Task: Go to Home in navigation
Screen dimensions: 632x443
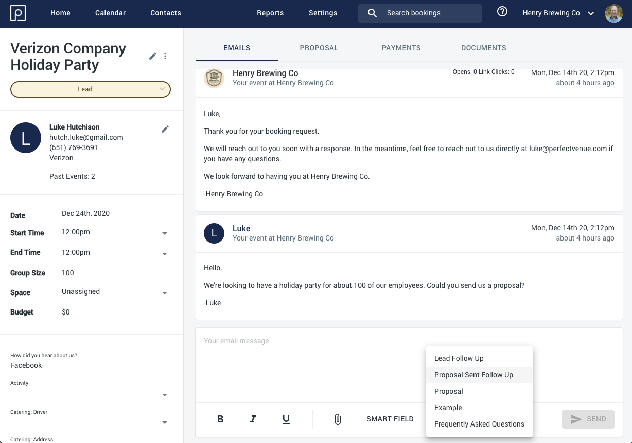Action: tap(60, 13)
